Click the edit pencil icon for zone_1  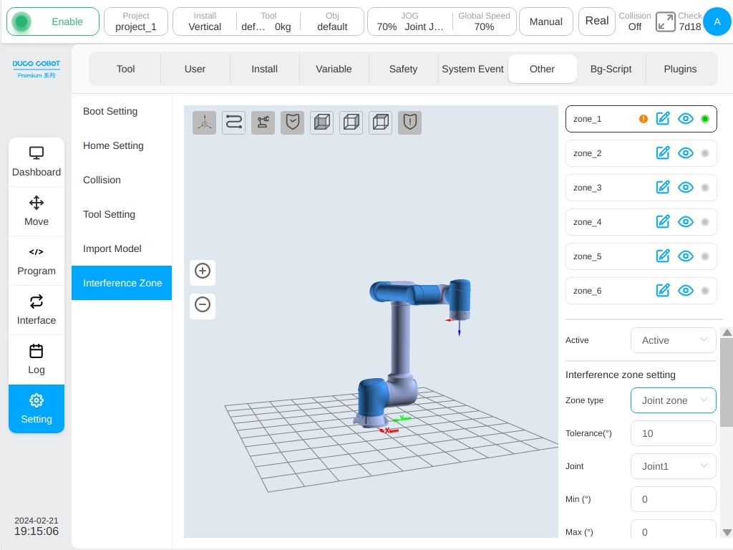663,119
